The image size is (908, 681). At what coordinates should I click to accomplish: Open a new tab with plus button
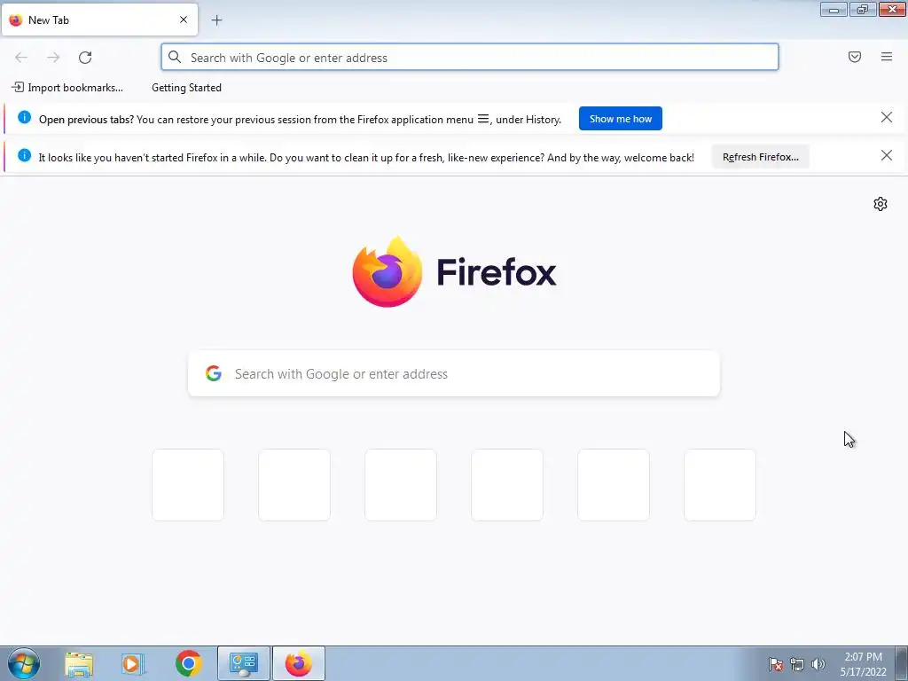click(216, 20)
